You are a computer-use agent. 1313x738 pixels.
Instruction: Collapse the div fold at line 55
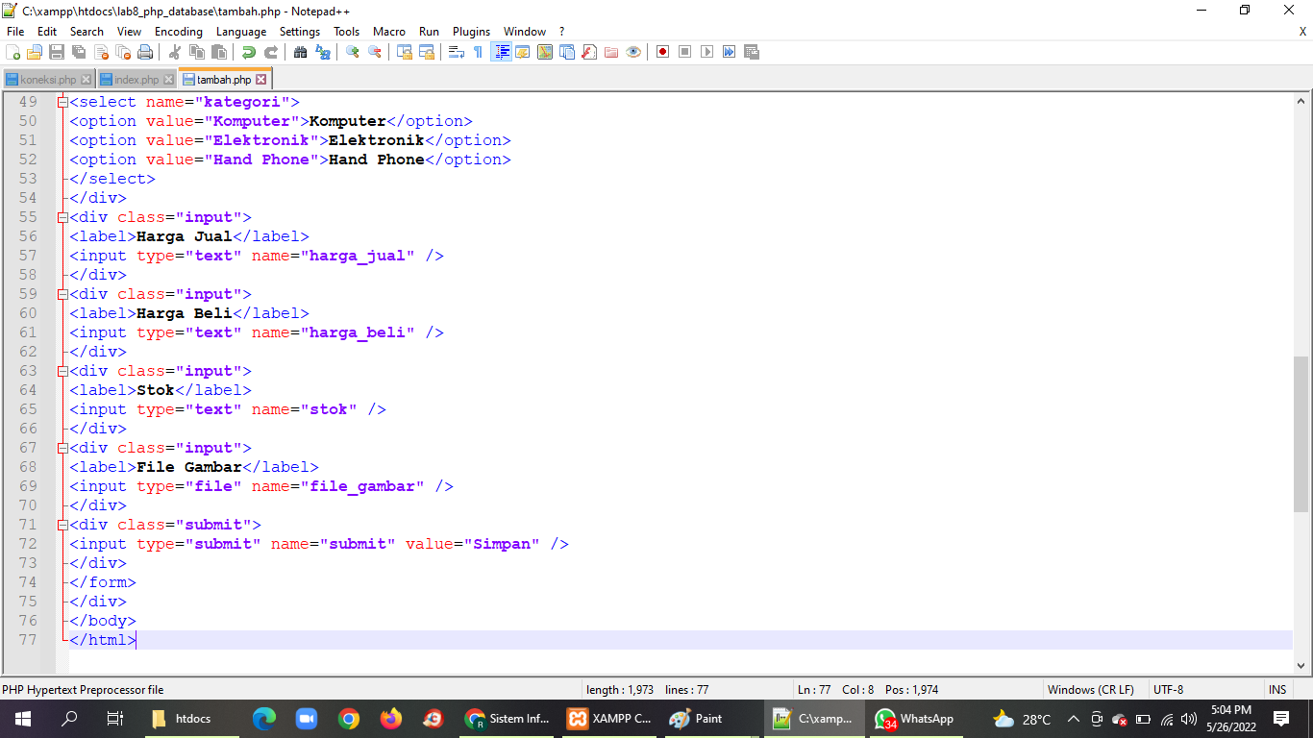click(61, 217)
